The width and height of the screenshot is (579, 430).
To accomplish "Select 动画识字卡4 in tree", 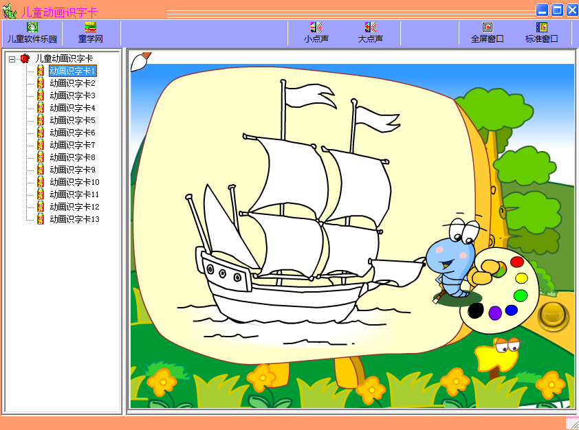I will 73,108.
